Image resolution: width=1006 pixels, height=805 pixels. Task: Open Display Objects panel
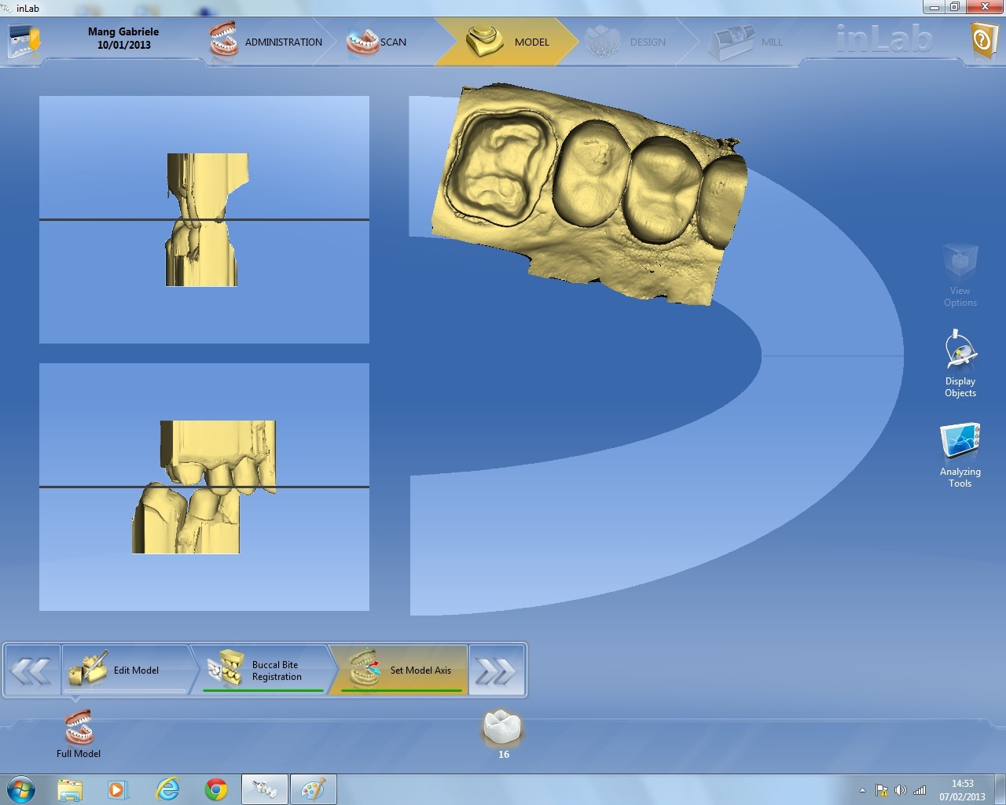(960, 364)
